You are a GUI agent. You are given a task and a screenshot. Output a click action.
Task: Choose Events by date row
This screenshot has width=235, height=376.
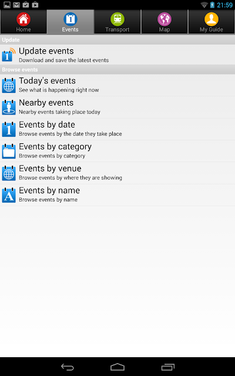(x=117, y=129)
